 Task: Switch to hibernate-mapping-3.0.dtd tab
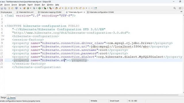point(50,12)
